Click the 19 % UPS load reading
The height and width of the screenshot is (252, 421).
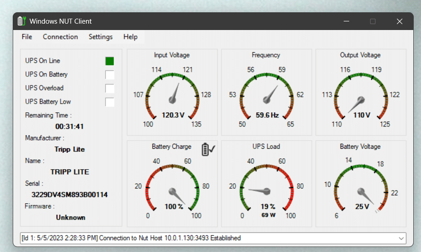pos(268,207)
